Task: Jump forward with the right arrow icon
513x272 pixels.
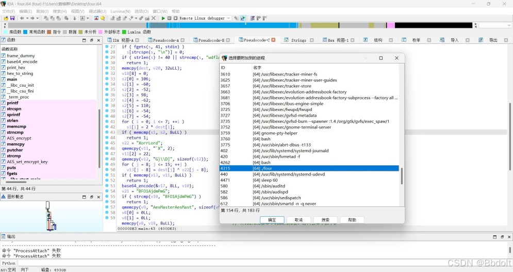Action: click(32, 19)
